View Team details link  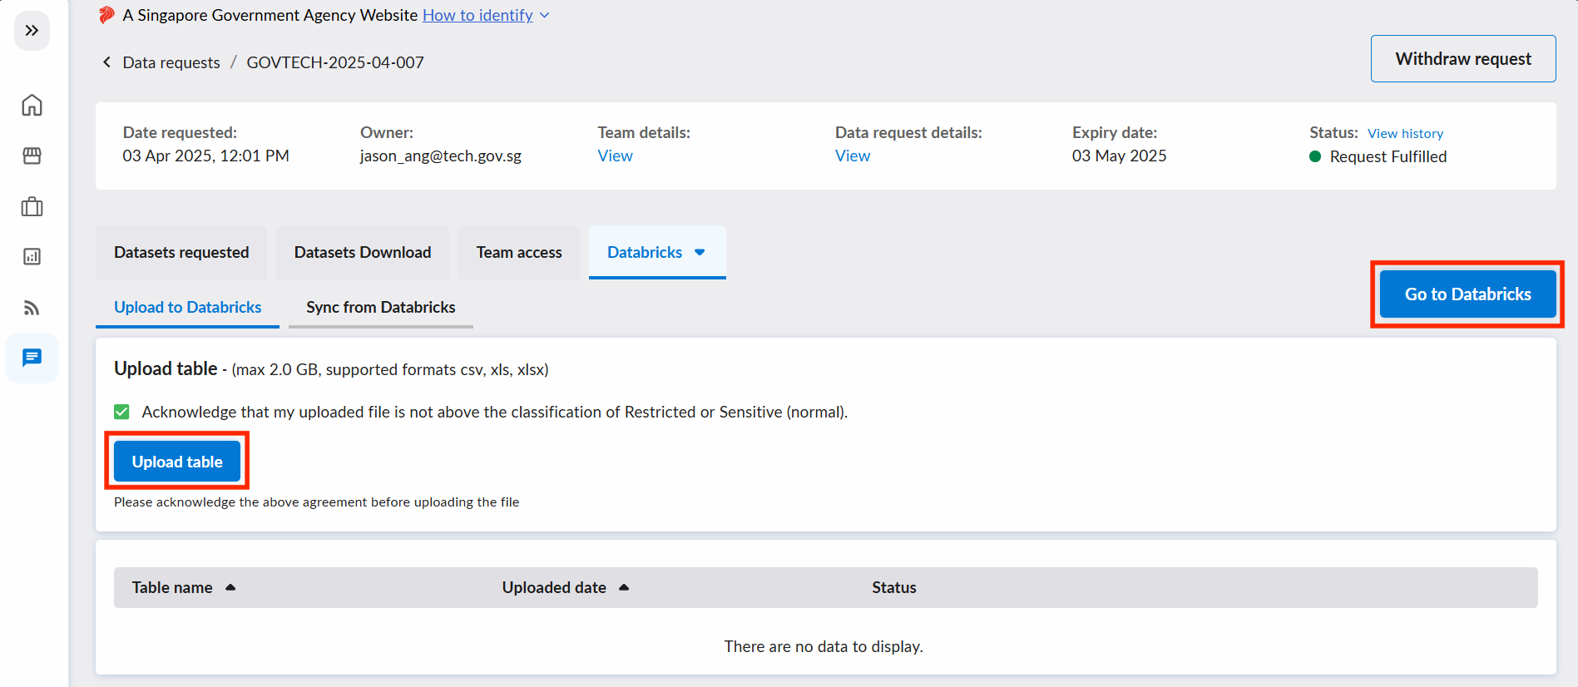615,156
